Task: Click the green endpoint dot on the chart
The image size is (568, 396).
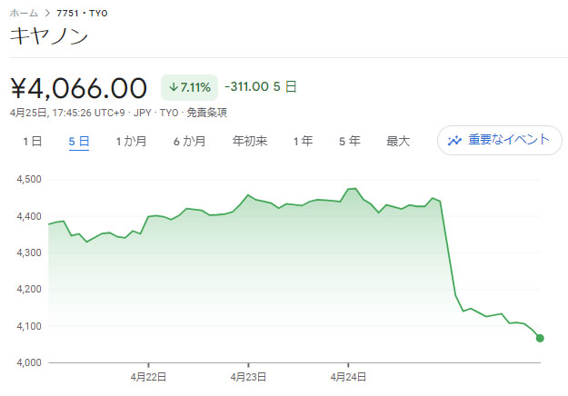Action: [540, 338]
